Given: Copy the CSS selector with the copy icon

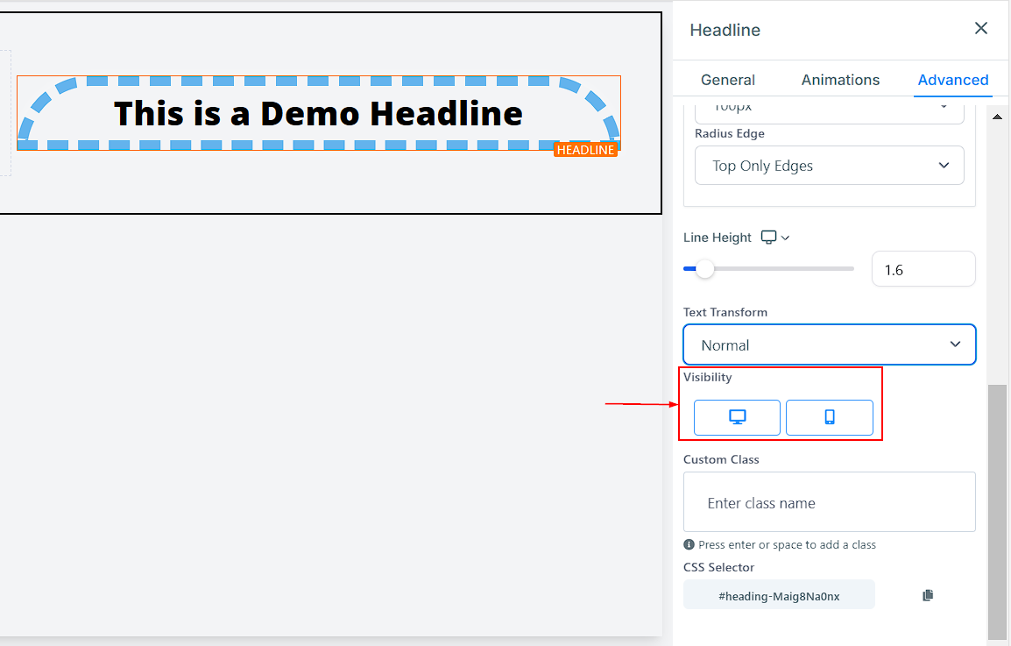Looking at the screenshot, I should point(928,595).
